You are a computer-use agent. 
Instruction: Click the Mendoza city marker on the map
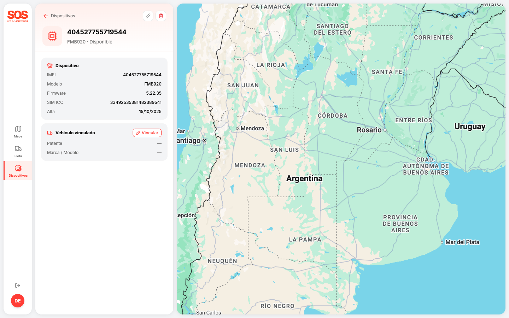[237, 128]
